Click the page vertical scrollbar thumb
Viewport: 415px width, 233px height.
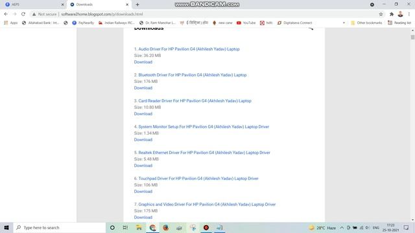[412, 38]
